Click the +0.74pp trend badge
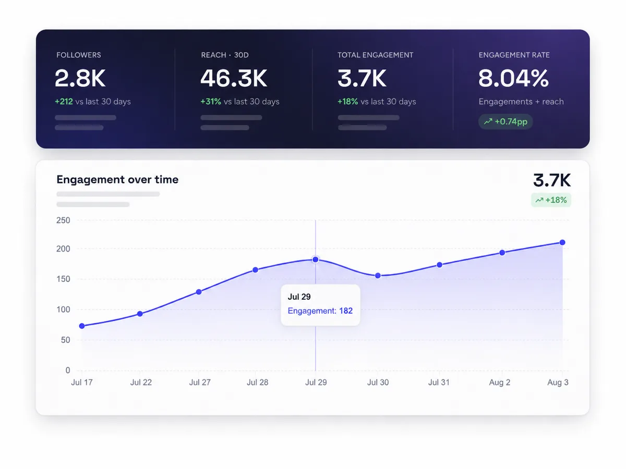 pos(505,121)
